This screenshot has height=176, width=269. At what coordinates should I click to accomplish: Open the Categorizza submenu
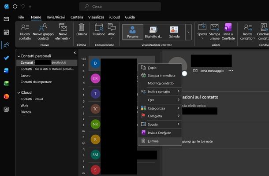pos(160,108)
